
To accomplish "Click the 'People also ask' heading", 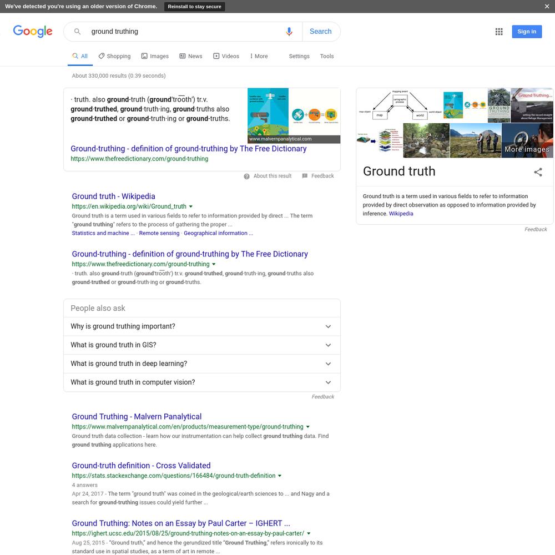I will coord(98,308).
